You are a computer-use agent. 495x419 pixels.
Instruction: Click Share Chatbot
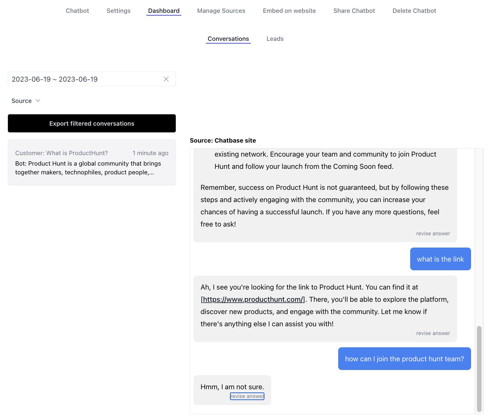[x=354, y=11]
